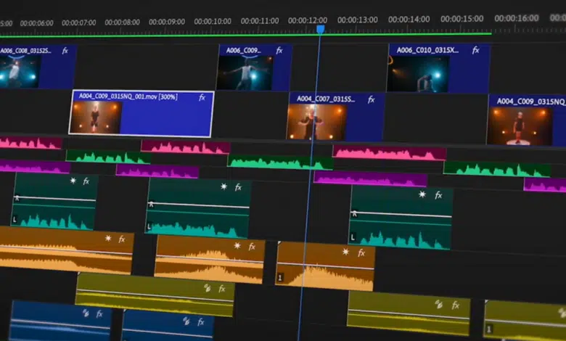Select green waveform clip crossed by the playhead
Viewport: 566px width, 341px height.
click(x=280, y=163)
